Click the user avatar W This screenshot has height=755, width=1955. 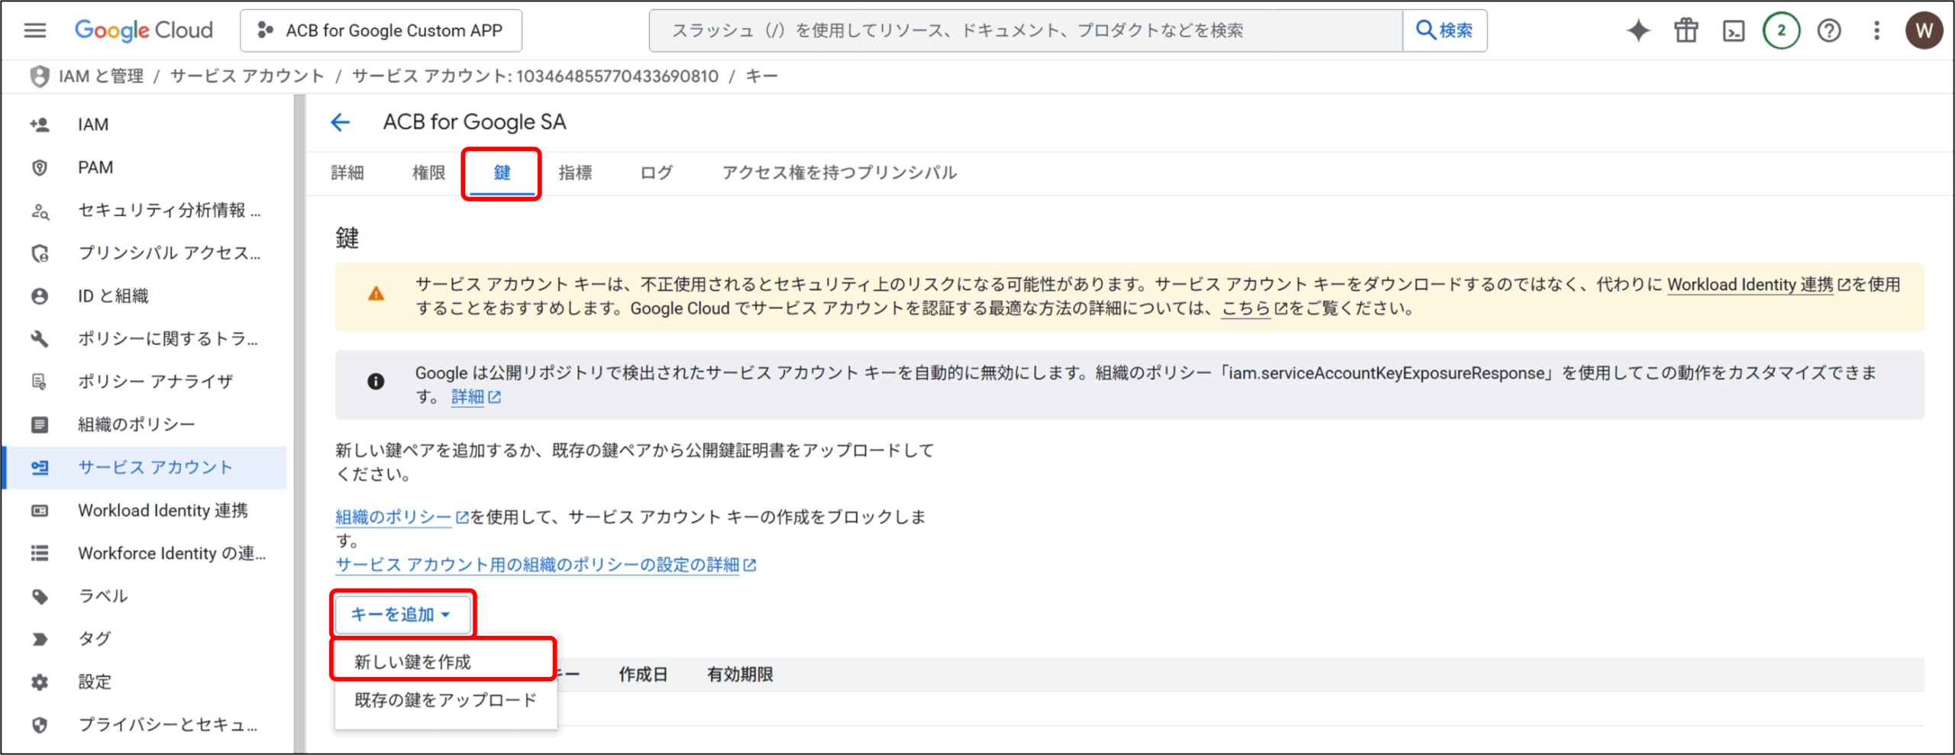(x=1924, y=31)
